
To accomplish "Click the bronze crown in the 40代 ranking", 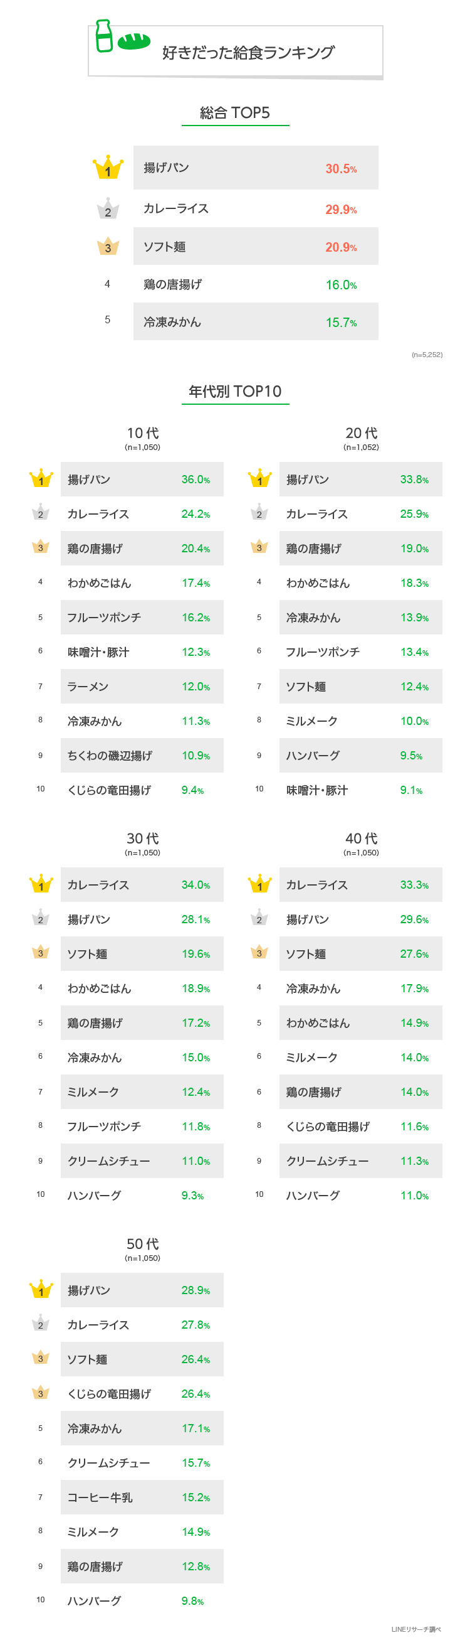I will (259, 953).
